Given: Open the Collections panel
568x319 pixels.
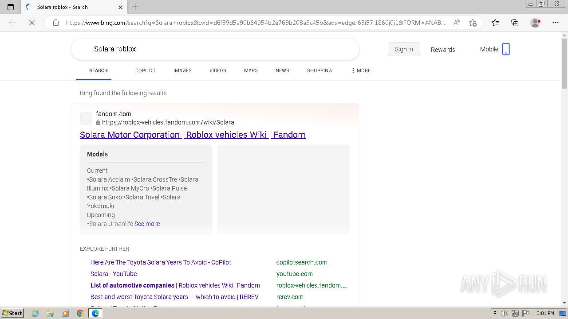Looking at the screenshot, I should point(515,23).
